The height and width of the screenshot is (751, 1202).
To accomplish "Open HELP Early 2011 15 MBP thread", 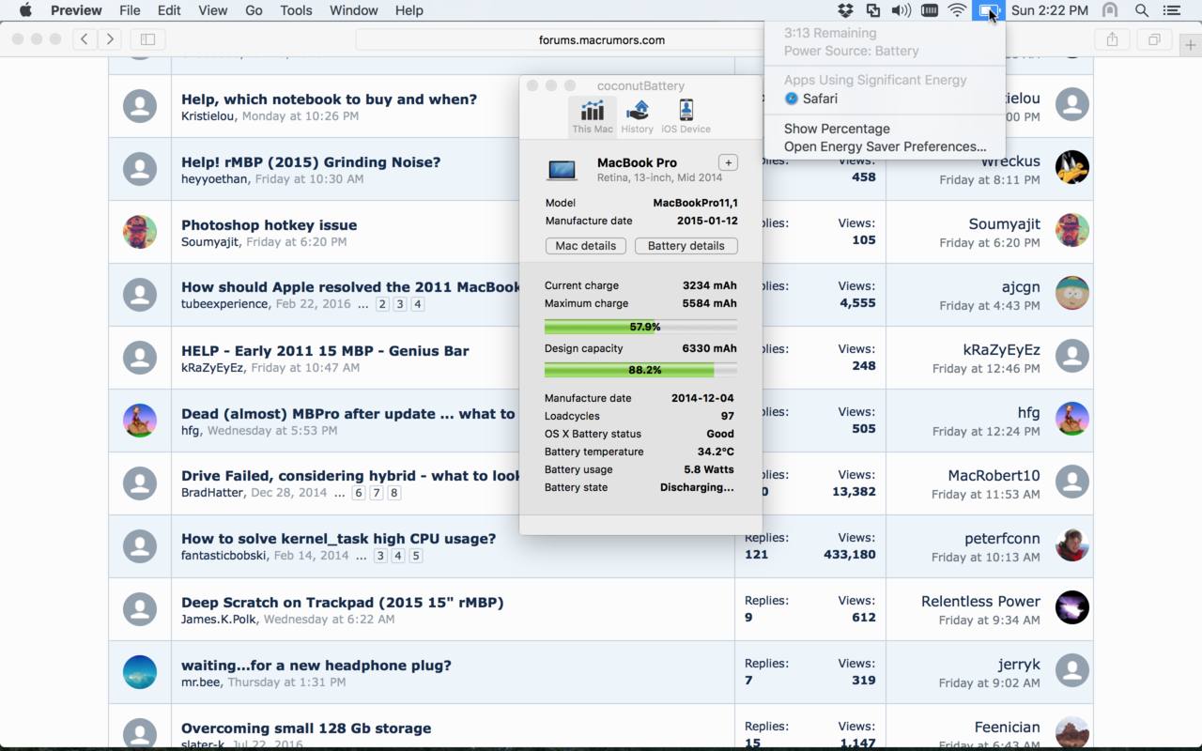I will [325, 351].
